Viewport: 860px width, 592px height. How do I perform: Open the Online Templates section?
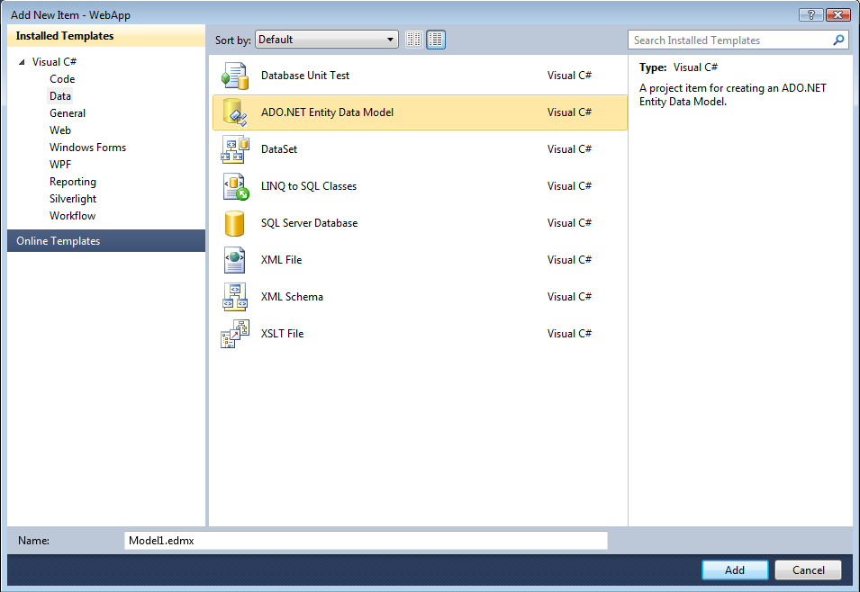tap(106, 240)
